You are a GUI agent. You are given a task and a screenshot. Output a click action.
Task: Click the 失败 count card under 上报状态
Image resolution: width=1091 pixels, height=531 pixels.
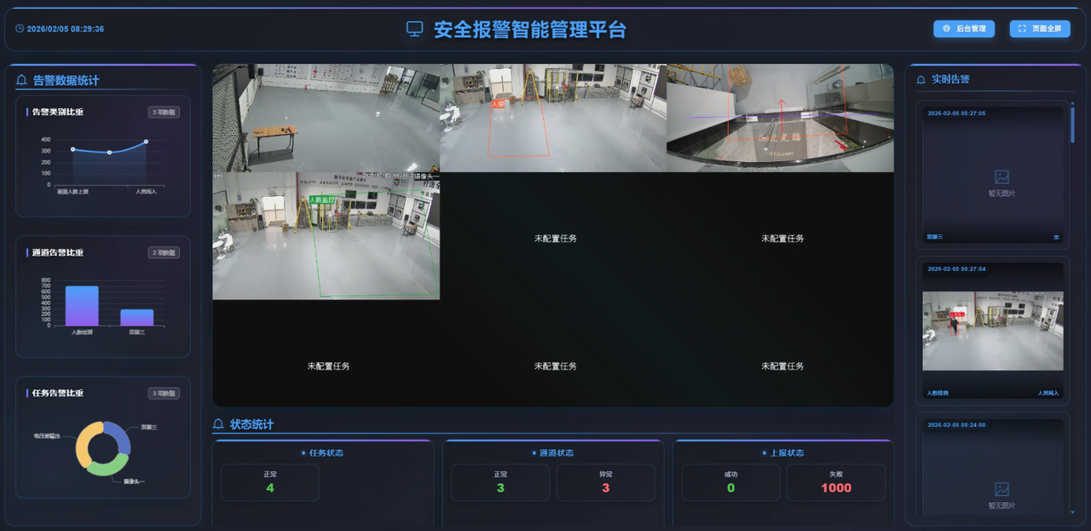[x=835, y=482]
